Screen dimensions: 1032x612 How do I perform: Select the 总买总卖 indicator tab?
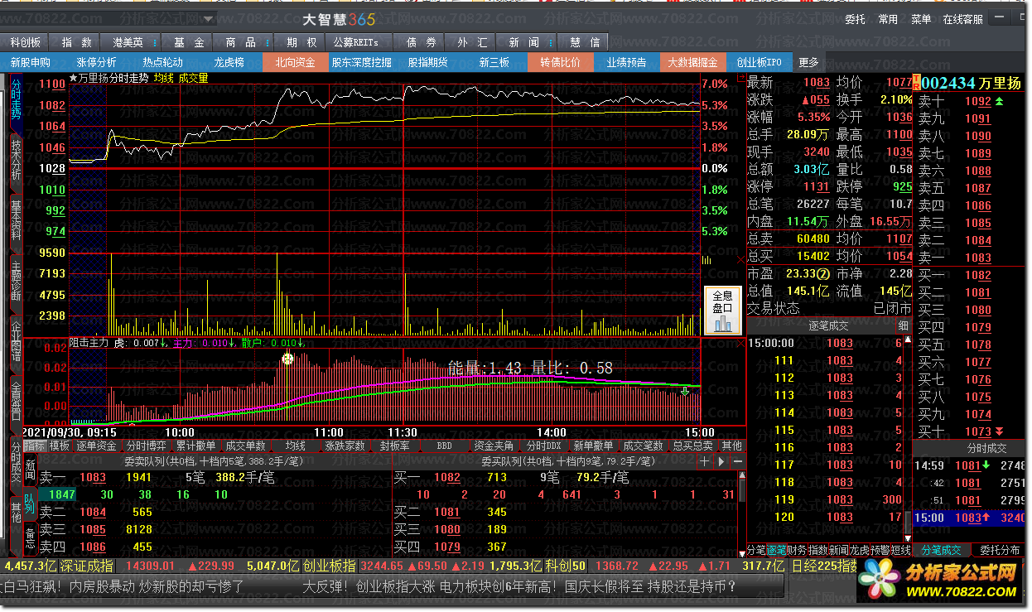pyautogui.click(x=692, y=446)
